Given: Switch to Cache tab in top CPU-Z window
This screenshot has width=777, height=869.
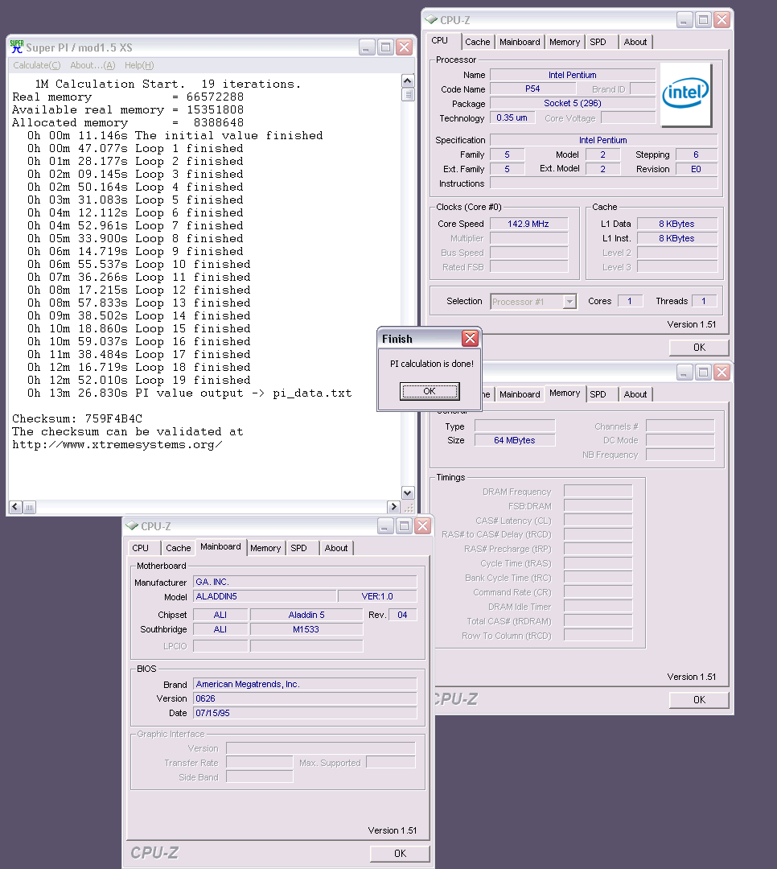Looking at the screenshot, I should 477,42.
